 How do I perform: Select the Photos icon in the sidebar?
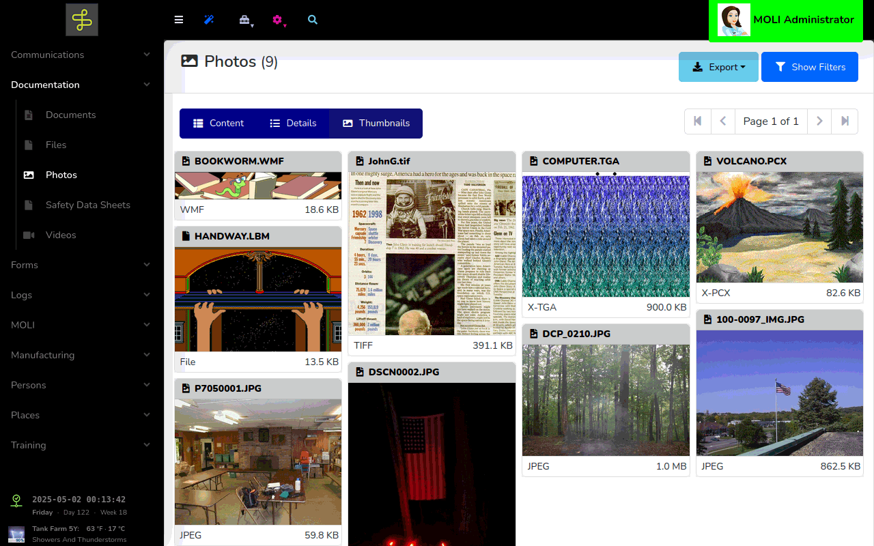(29, 175)
